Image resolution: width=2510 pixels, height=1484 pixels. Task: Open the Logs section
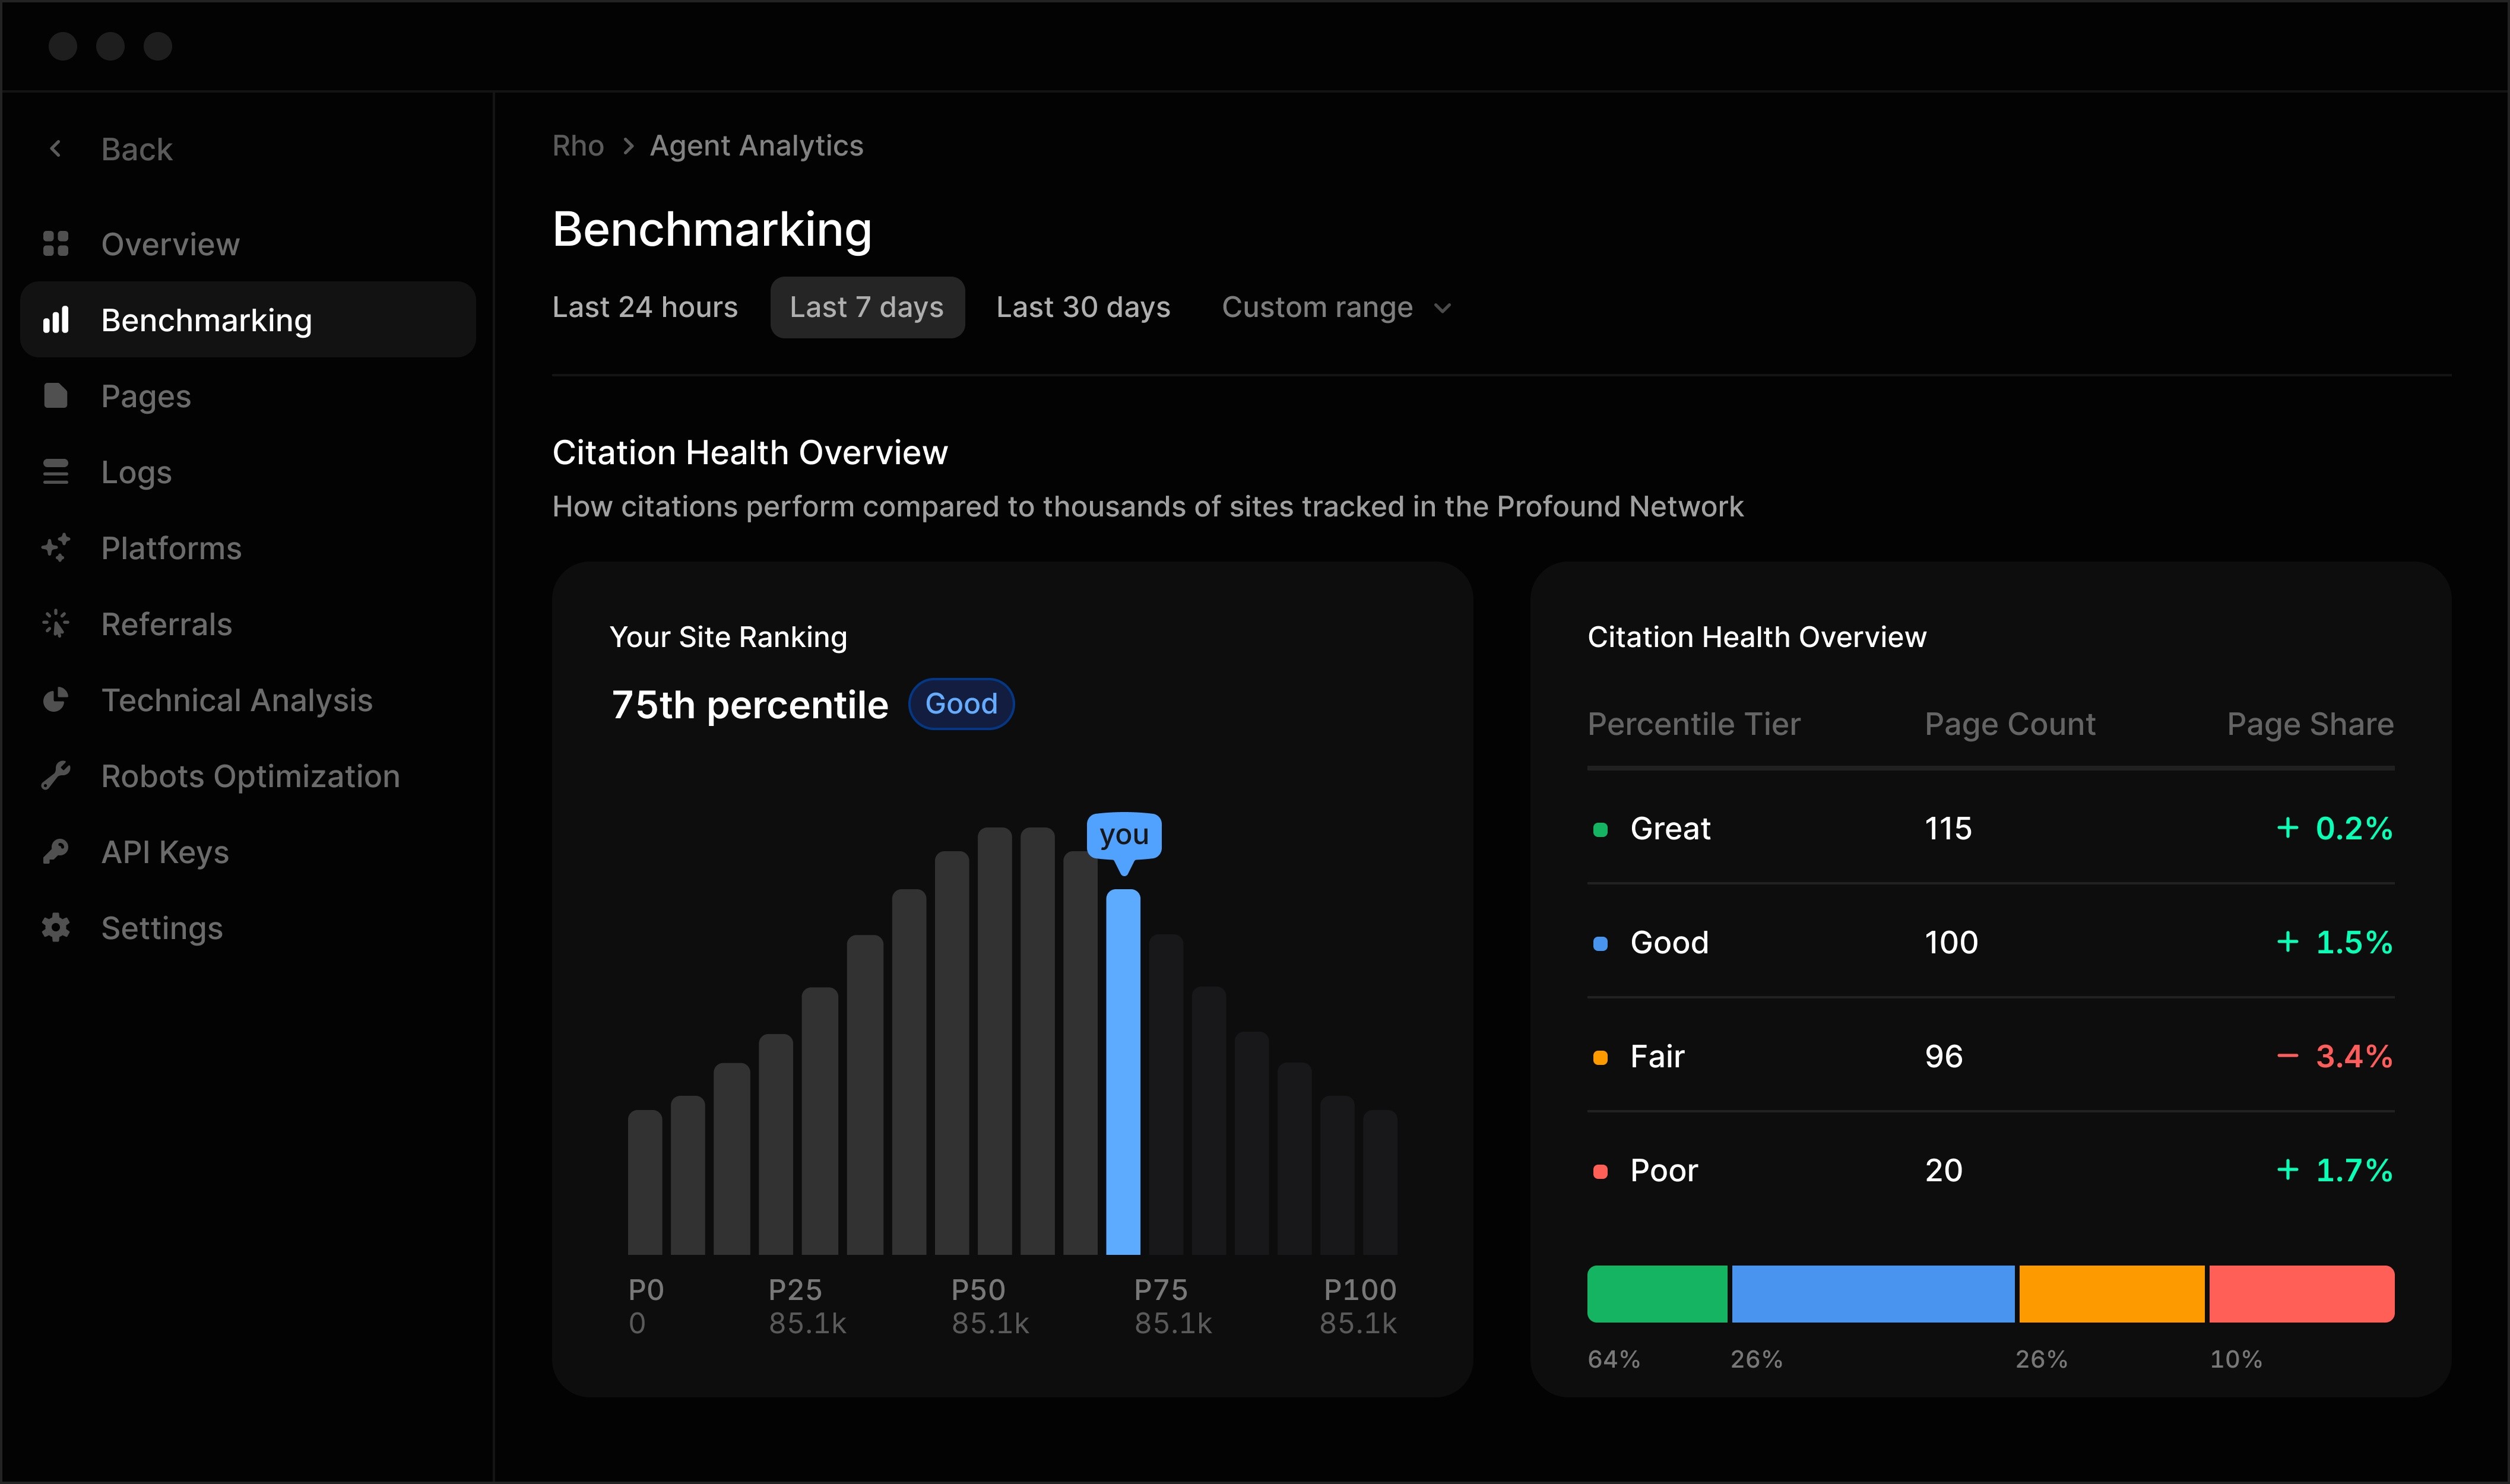248,472
